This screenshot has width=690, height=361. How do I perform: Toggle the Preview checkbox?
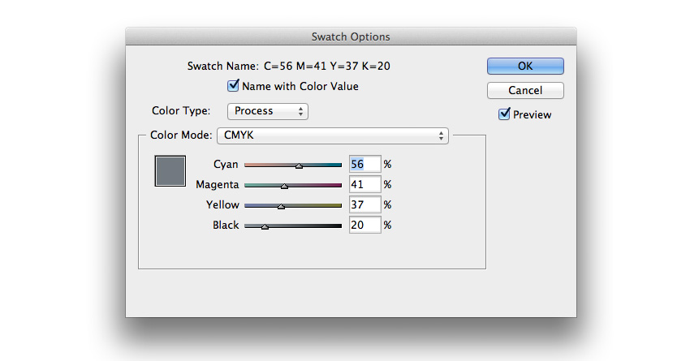pos(504,114)
